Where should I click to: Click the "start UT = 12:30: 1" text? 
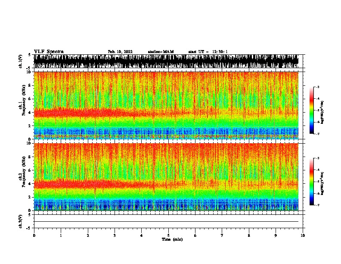(208, 52)
